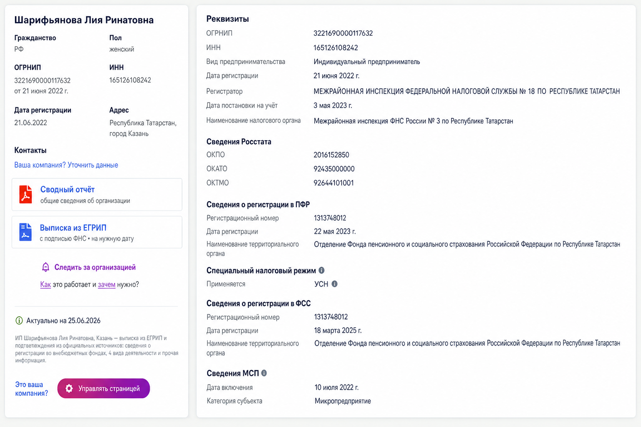
Task: Open the Выписка из ЕГРИП link
Action: (x=73, y=228)
